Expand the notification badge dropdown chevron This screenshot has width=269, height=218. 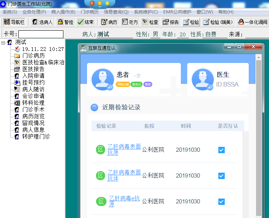coord(100,7)
